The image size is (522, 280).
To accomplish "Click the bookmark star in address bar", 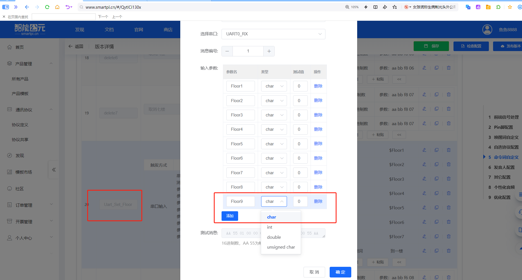I will coord(395,7).
